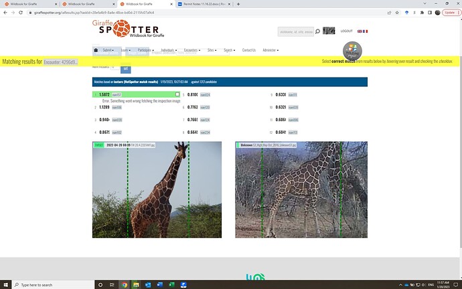
Task: Open Word from the taskbar
Action: click(160, 284)
